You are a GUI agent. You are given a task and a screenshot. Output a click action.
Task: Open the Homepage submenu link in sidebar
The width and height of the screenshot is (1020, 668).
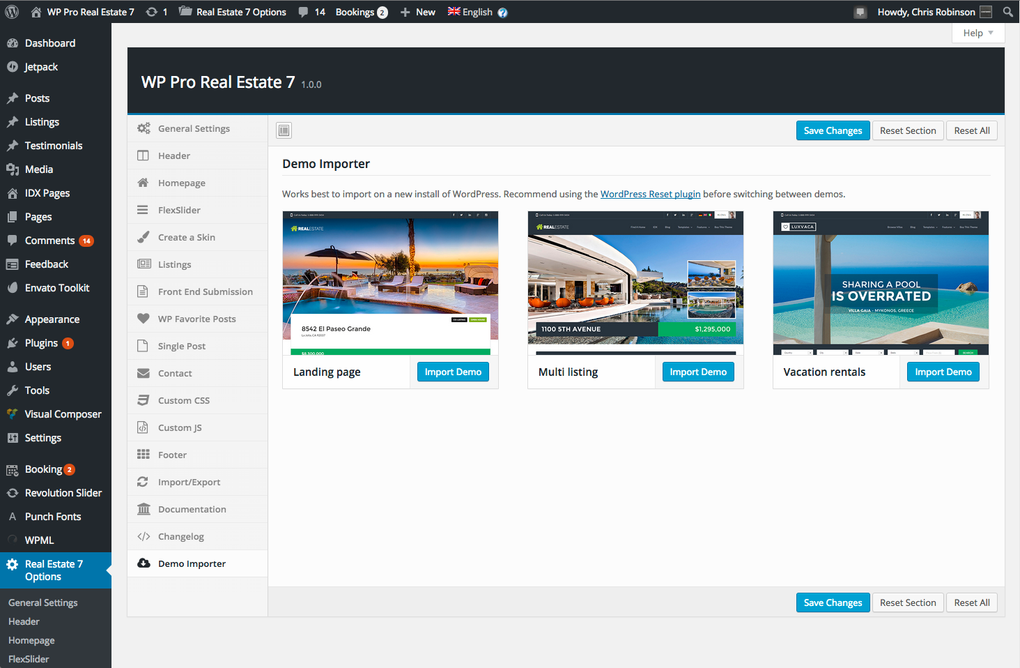pyautogui.click(x=31, y=640)
